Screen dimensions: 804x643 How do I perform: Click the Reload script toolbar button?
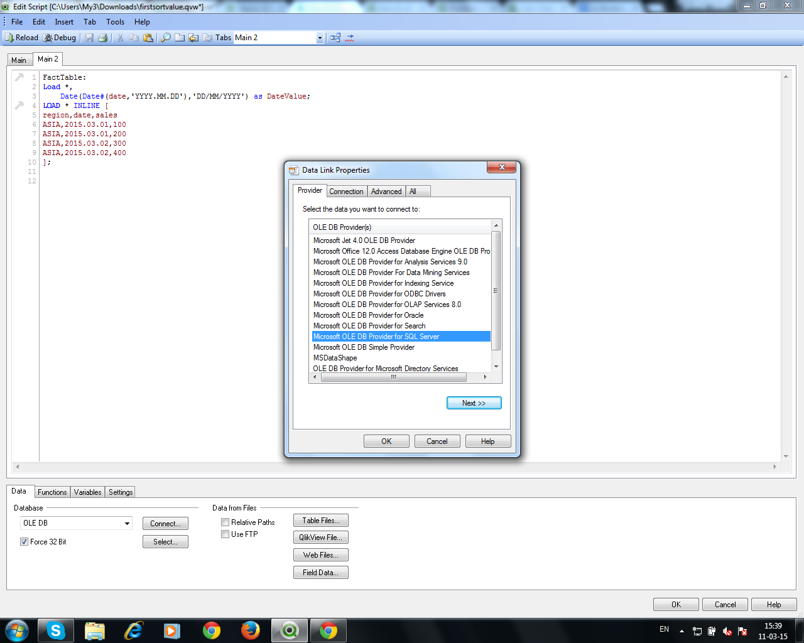tap(22, 38)
